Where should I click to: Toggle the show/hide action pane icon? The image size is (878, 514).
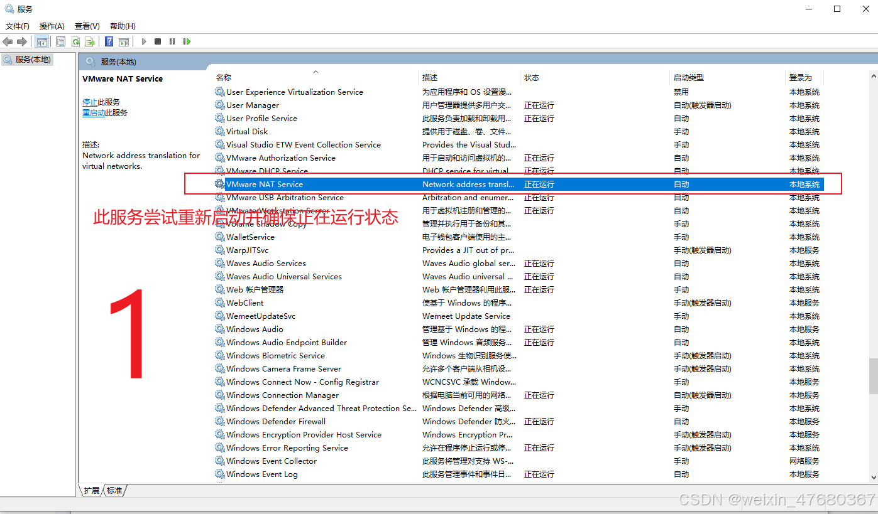(124, 41)
